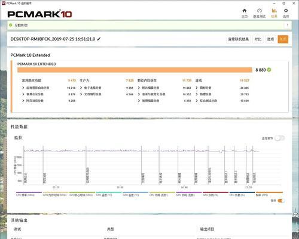
Task: Toggle the CPU 功耗 (瓦特) olive legend
Action: tap(162, 194)
